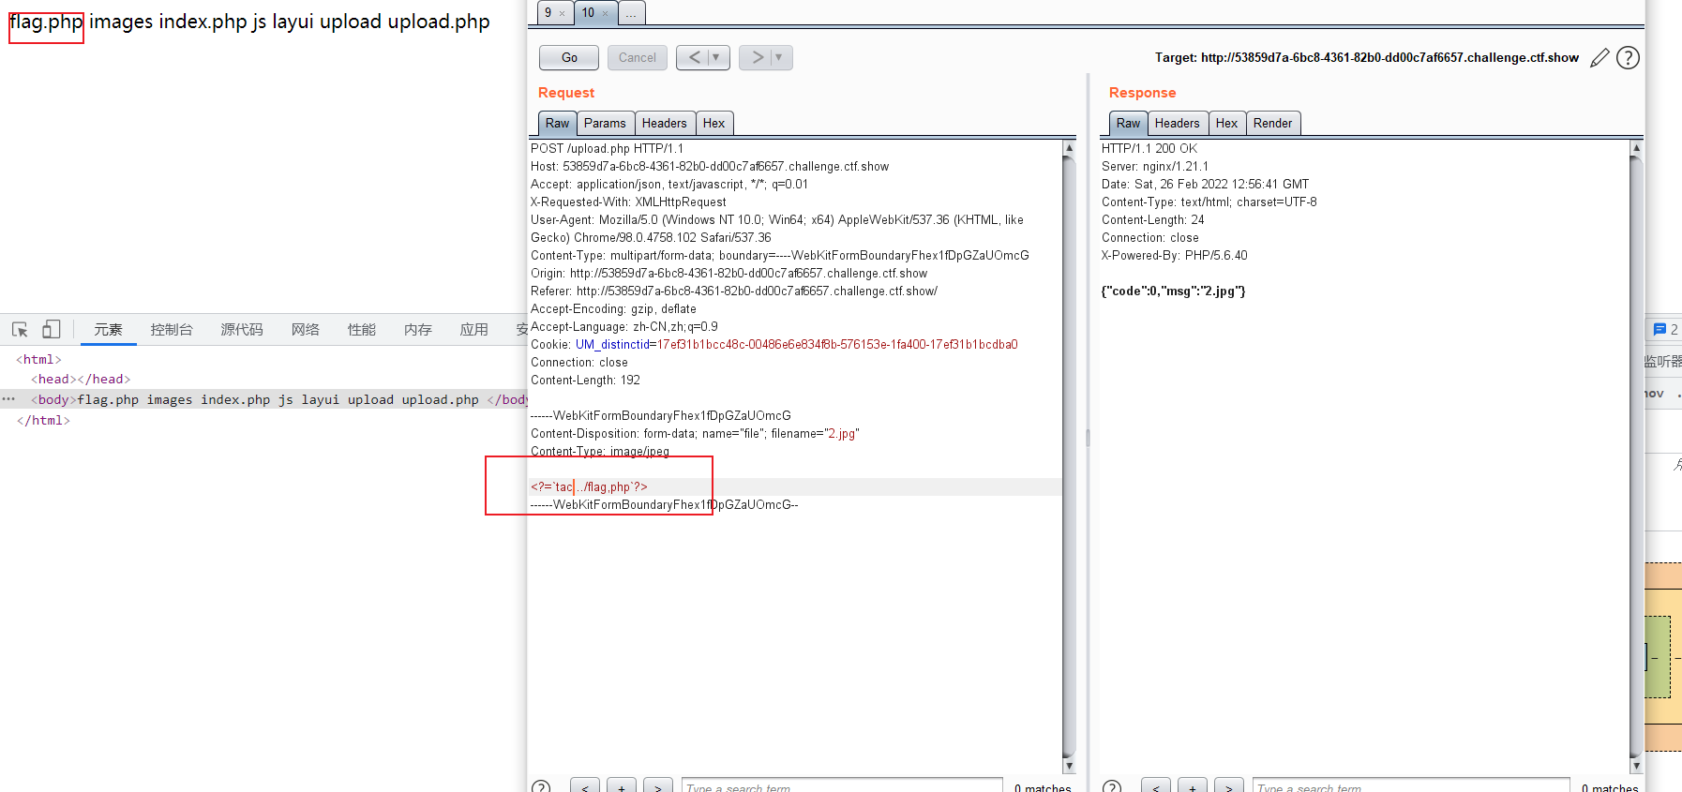Click next match button in response search
Image resolution: width=1682 pixels, height=792 pixels.
[1229, 786]
